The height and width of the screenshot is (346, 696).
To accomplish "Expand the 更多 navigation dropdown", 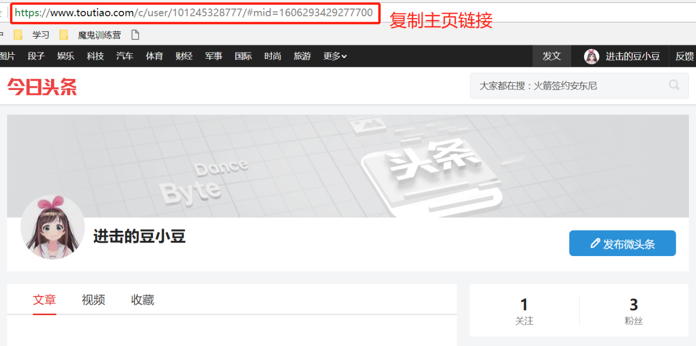I will pos(335,56).
